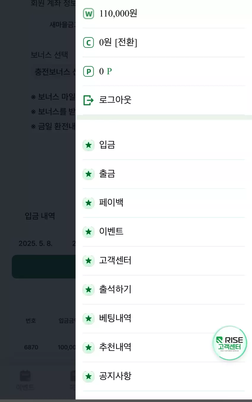The width and height of the screenshot is (252, 402).
Task: Click the star icon beside 페이백
Action: (x=88, y=203)
